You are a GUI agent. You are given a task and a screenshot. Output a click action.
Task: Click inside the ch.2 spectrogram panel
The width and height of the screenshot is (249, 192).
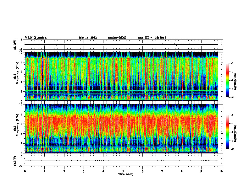[121, 129]
